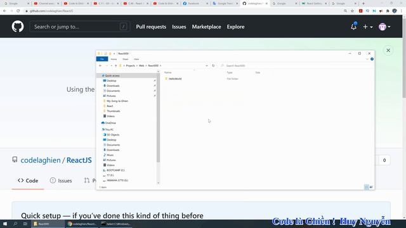406x228 pixels.
Task: Open GitHub Marketplace link
Action: click(206, 27)
